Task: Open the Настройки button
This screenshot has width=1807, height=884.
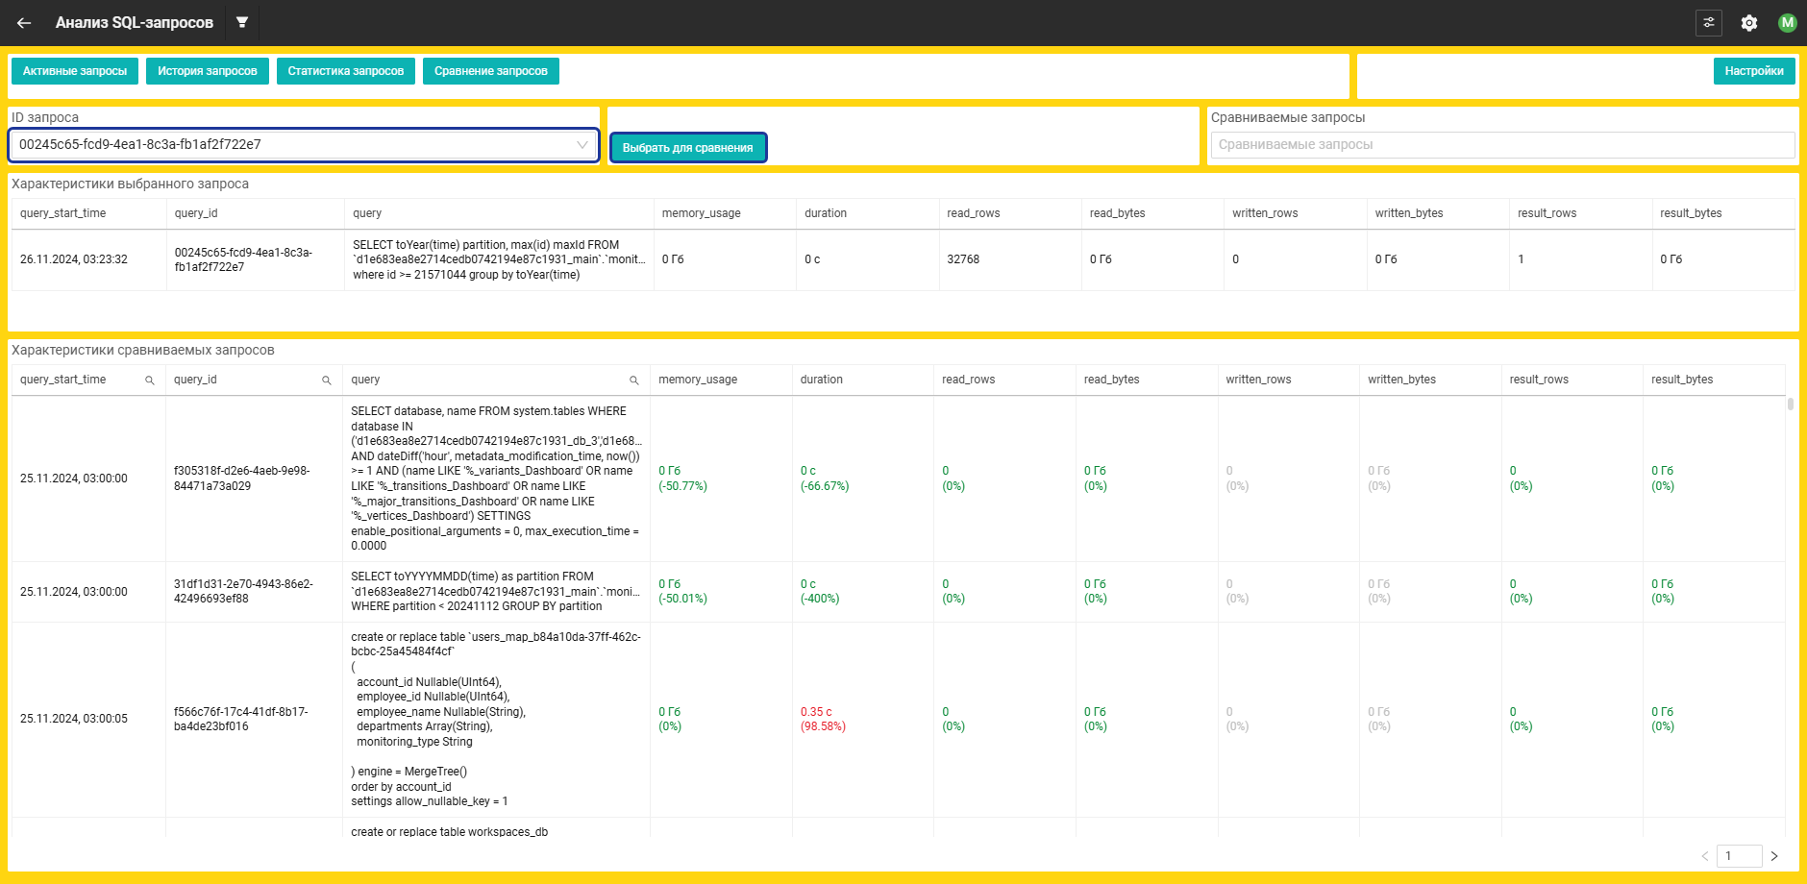Action: point(1754,71)
